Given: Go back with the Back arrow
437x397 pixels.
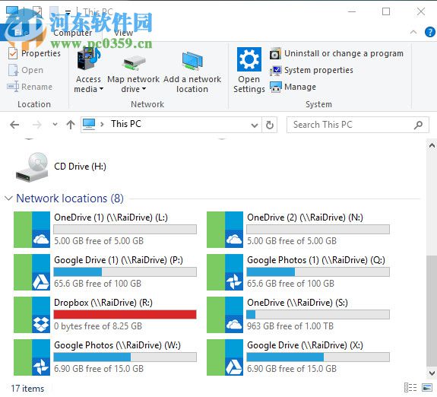Looking at the screenshot, I should (x=14, y=125).
